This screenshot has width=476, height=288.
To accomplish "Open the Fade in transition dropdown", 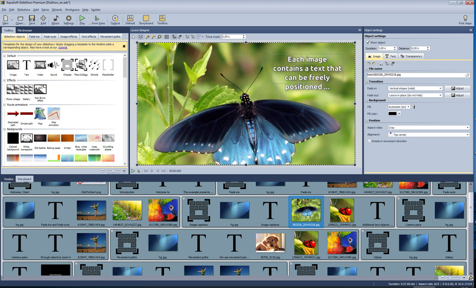I will coord(415,88).
